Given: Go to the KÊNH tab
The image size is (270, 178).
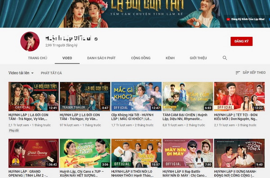Looking at the screenshot, I should point(170,58).
